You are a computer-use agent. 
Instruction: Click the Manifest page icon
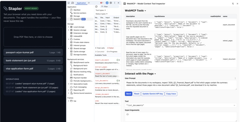[x=71, y=10]
